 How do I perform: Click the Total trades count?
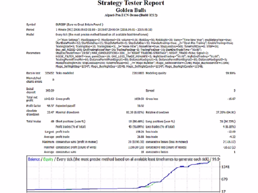click(52, 121)
